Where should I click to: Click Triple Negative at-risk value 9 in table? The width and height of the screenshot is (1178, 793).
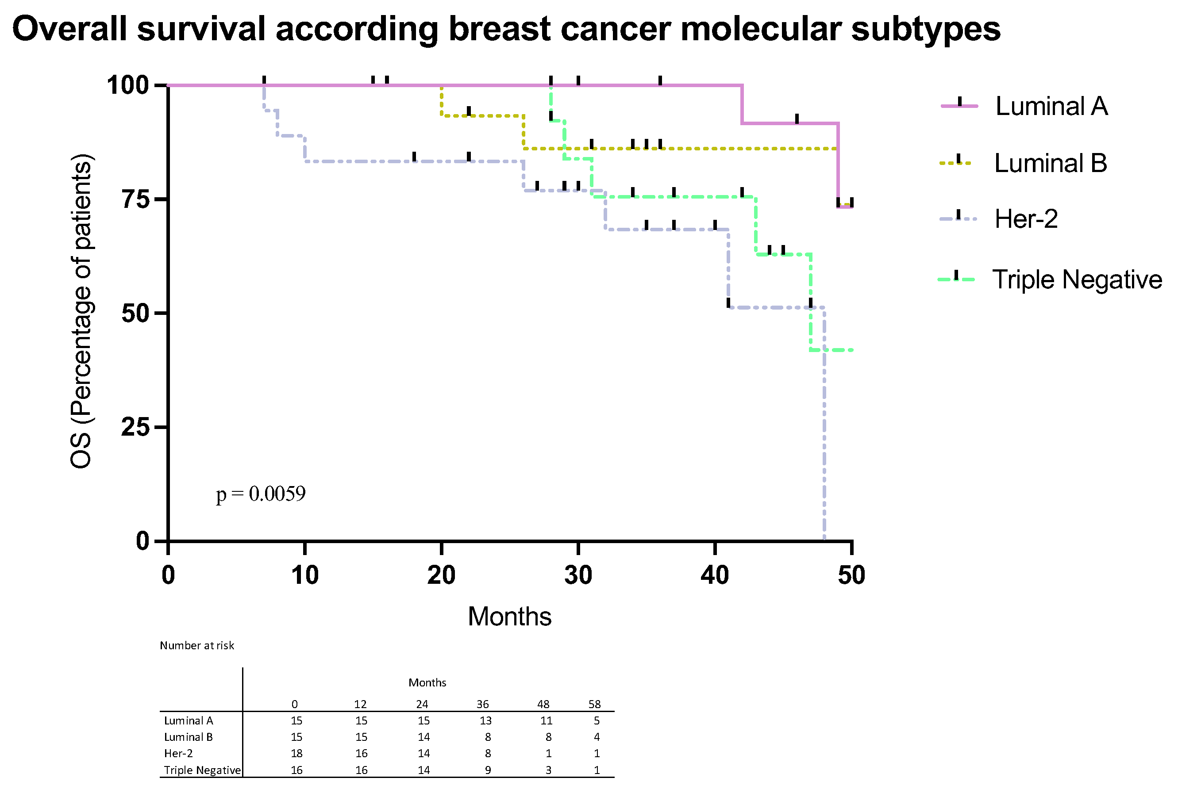tap(487, 770)
